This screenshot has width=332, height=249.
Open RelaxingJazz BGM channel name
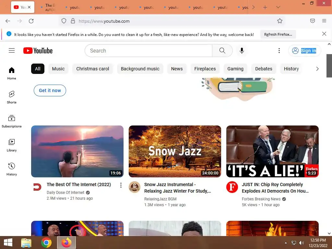point(160,199)
